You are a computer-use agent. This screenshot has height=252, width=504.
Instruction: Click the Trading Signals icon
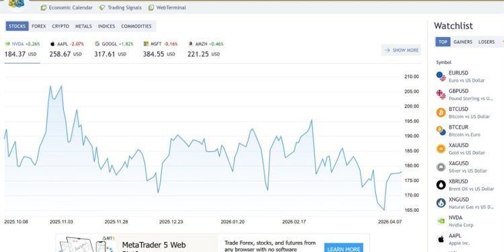pos(102,7)
